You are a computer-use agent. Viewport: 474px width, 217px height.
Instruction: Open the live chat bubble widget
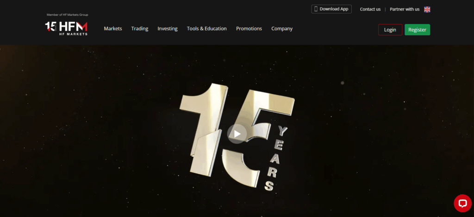[x=462, y=203]
